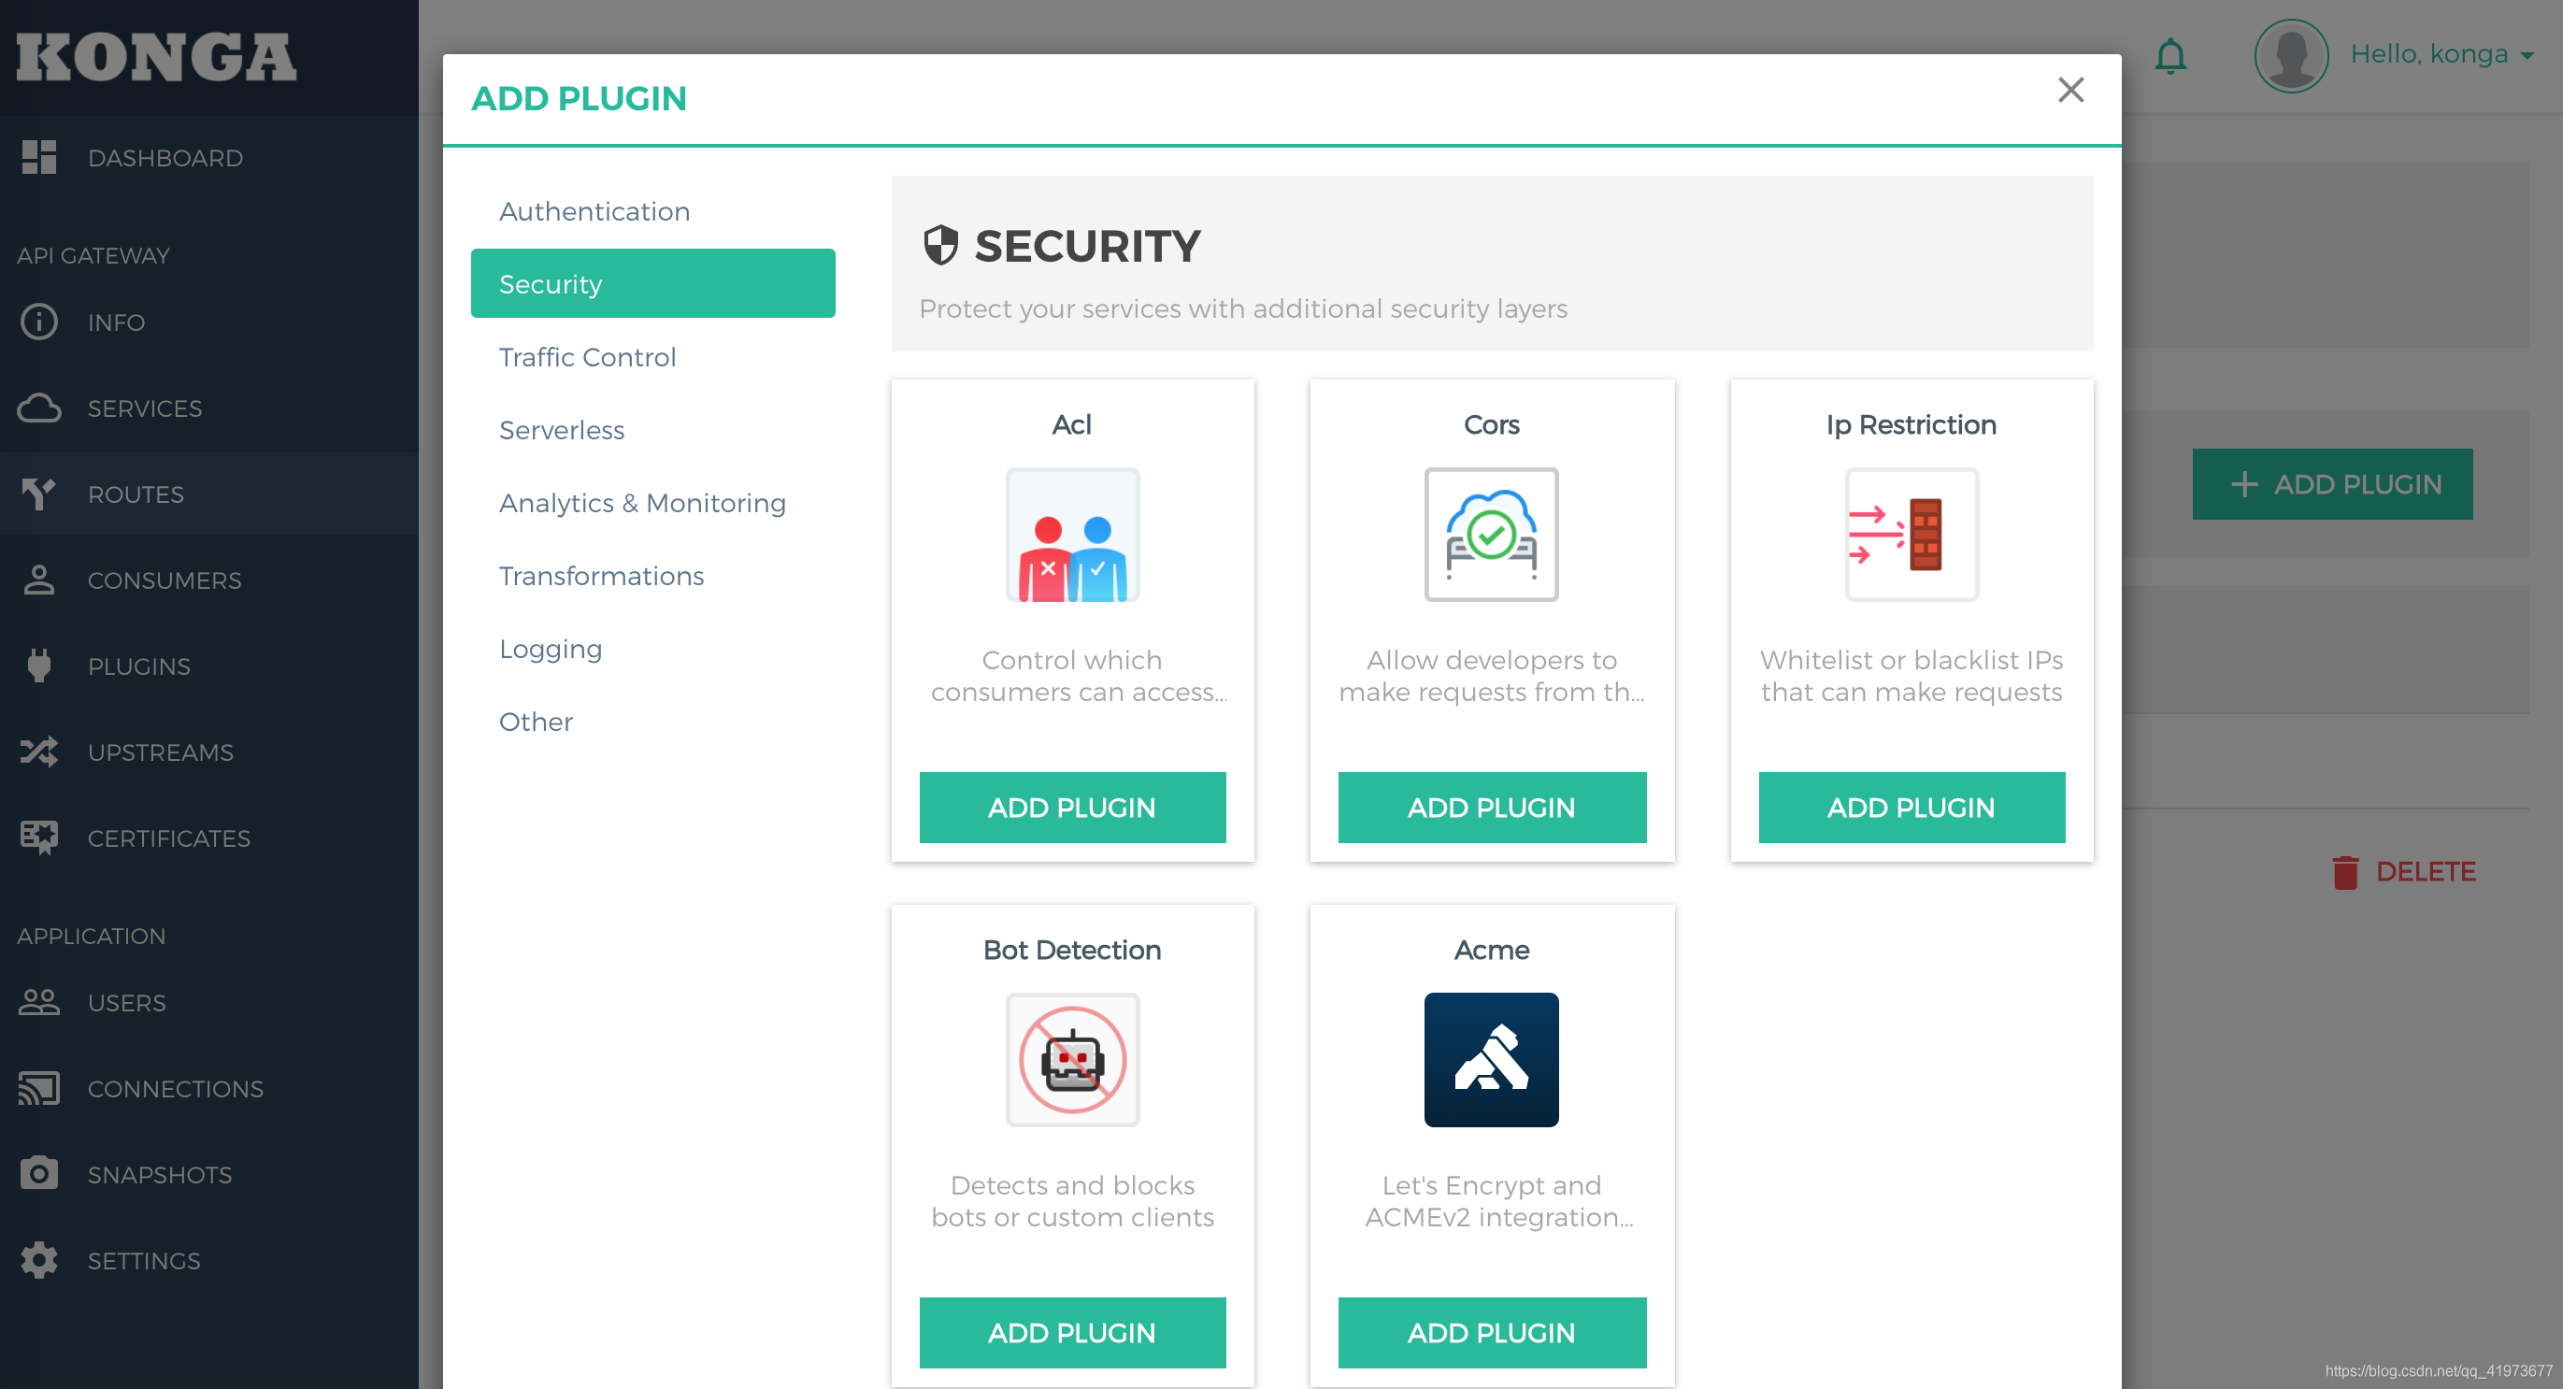Add the Acl plugin
This screenshot has width=2563, height=1389.
1071,807
